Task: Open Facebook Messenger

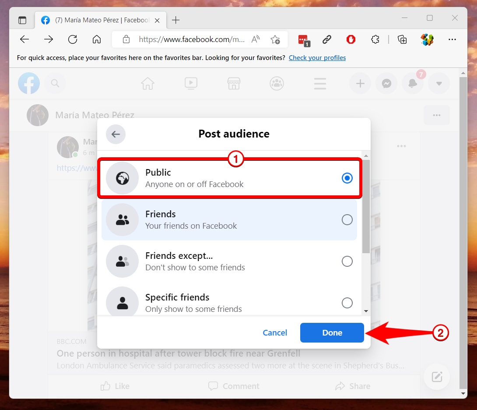Action: point(386,83)
